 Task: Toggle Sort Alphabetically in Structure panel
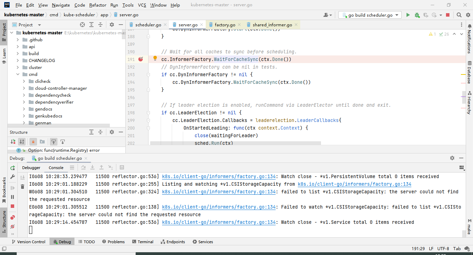[22, 141]
